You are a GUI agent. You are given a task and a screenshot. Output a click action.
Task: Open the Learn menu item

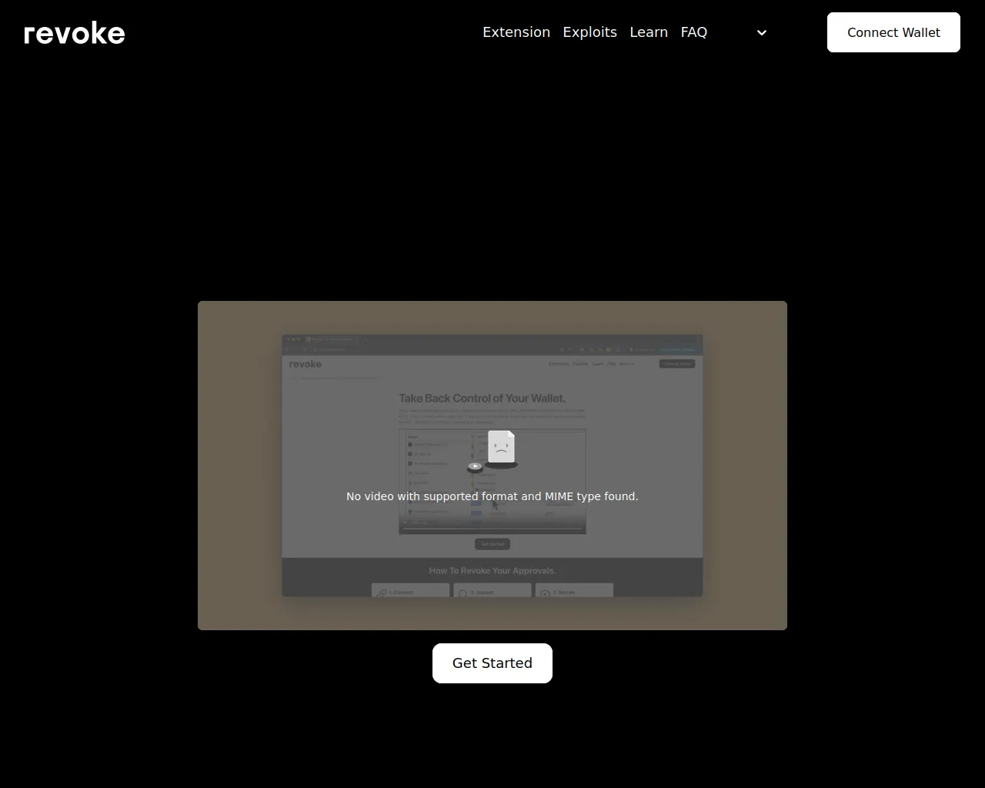pos(649,32)
